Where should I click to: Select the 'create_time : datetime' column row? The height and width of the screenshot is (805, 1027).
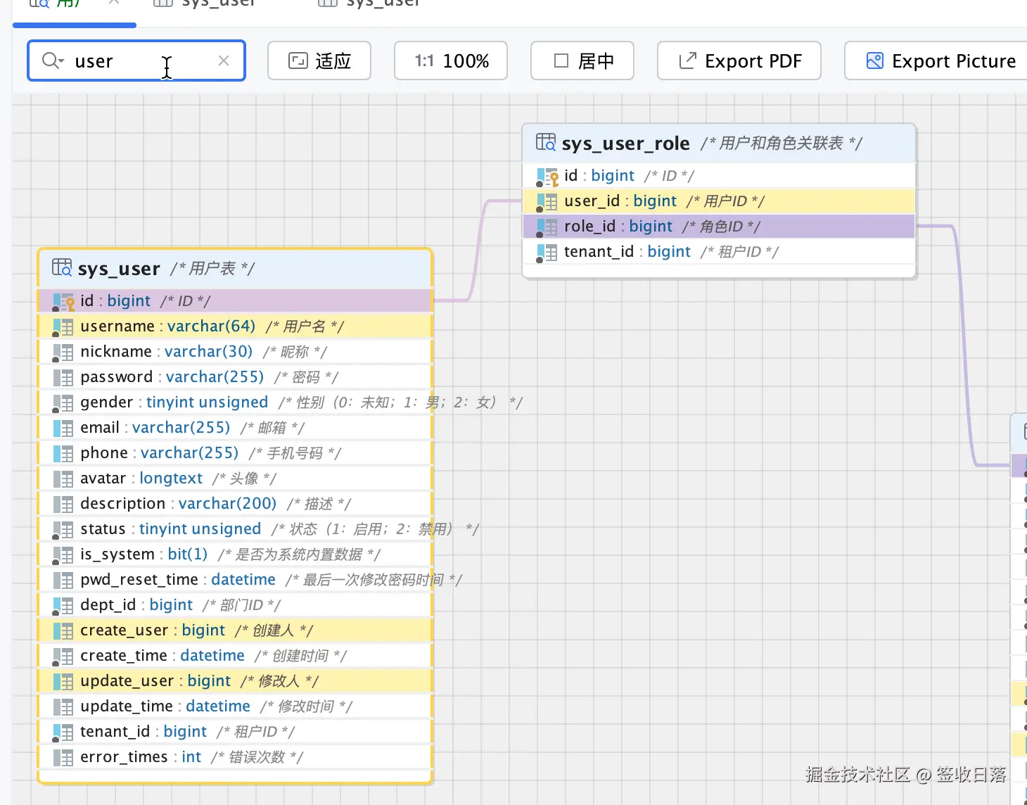[236, 656]
